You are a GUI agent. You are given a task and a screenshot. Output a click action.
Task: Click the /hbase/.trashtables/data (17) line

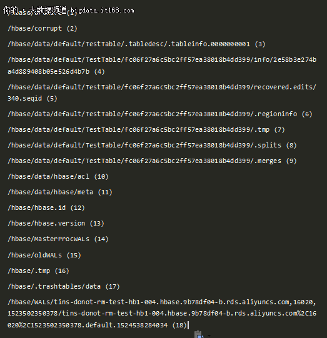point(64,287)
